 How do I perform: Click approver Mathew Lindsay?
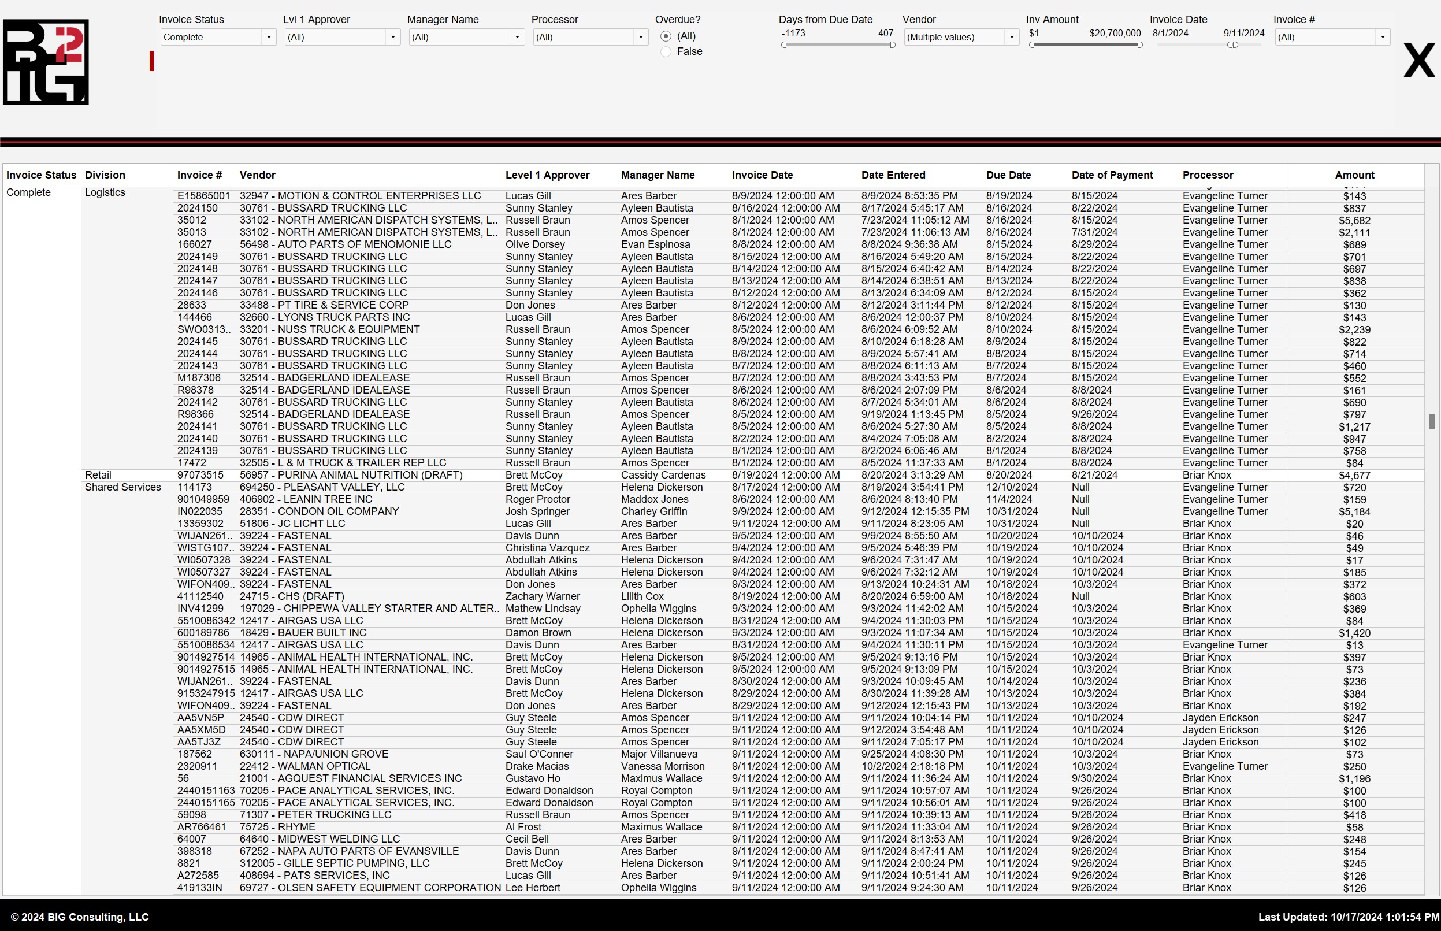543,609
